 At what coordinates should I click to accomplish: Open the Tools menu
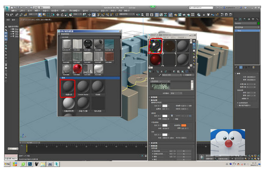tap(22, 11)
